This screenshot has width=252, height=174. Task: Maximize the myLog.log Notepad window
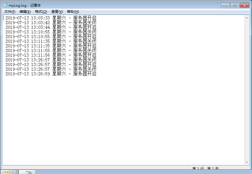pyautogui.click(x=235, y=6)
